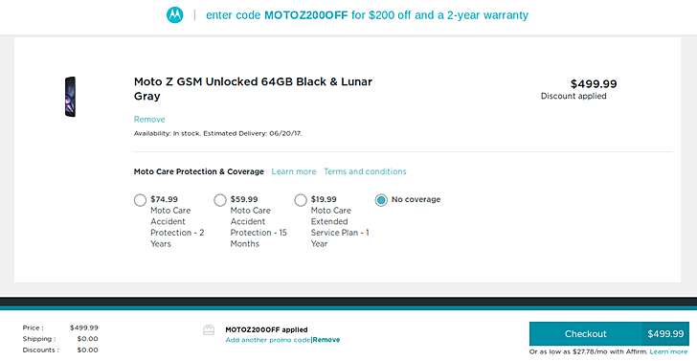The image size is (697, 361).
Task: Click the Checkout button
Action: 585,334
